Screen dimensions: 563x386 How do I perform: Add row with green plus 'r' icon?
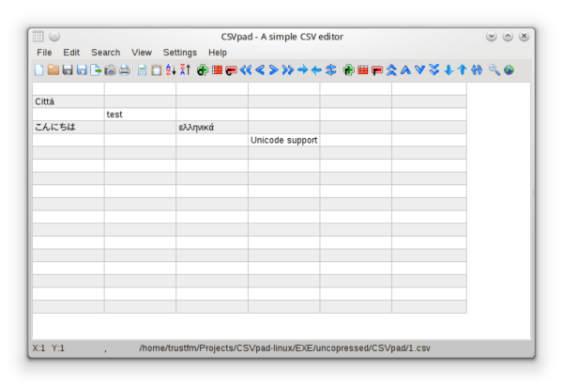pos(348,69)
